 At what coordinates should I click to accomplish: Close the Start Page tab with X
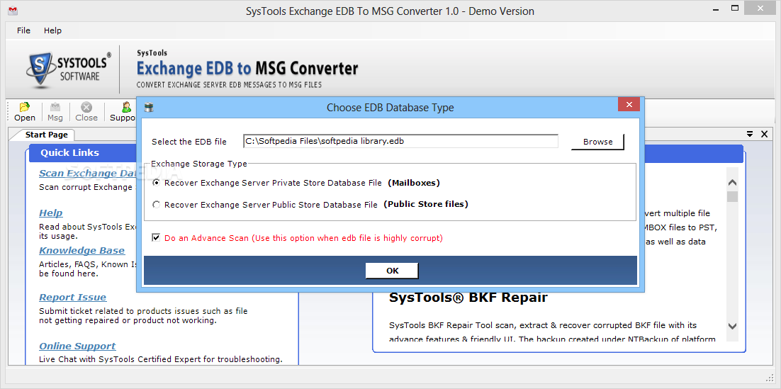click(764, 134)
